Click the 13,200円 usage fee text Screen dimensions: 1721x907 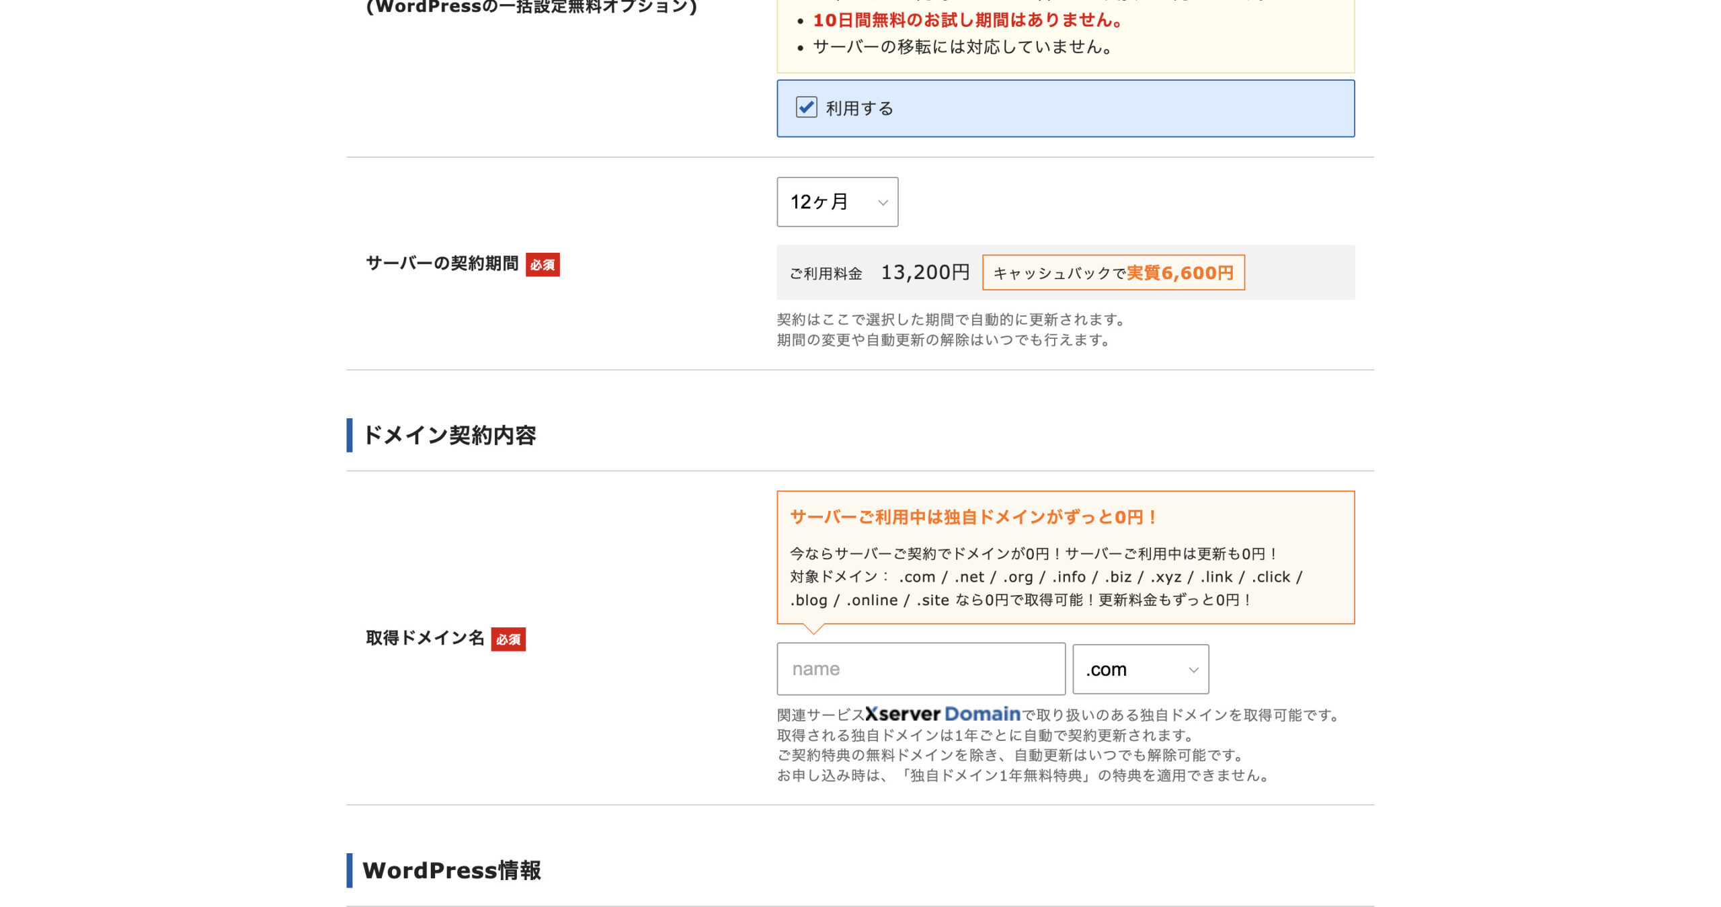click(x=925, y=272)
